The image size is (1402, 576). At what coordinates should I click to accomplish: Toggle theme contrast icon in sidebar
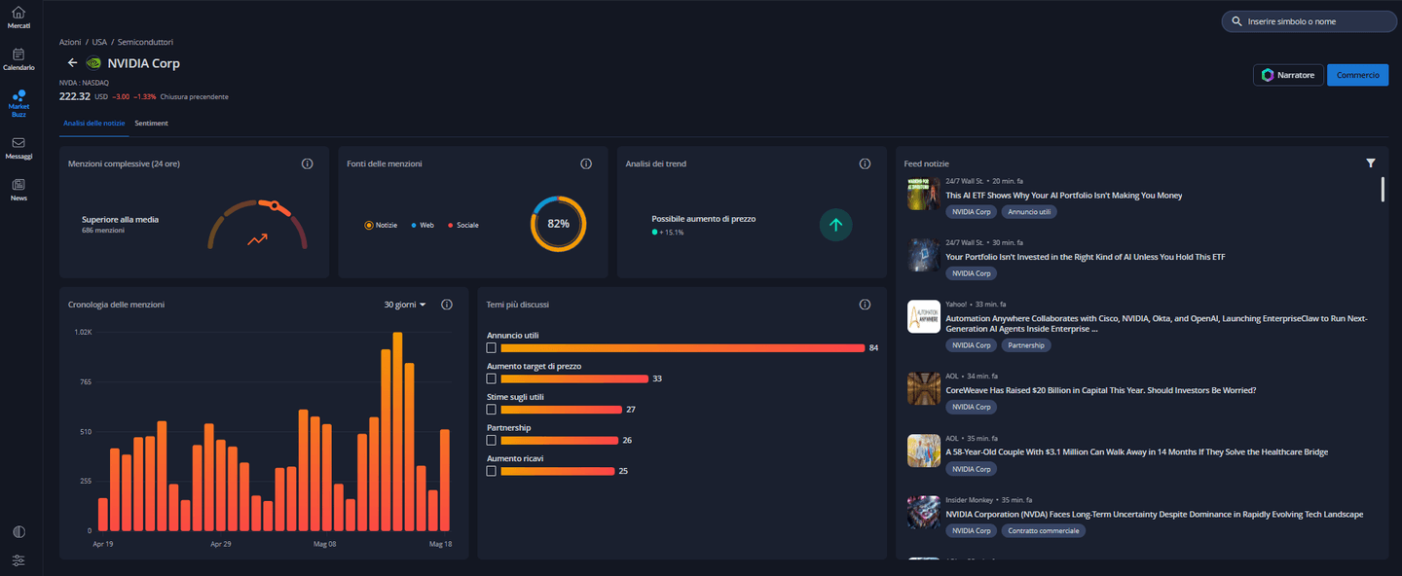[18, 532]
